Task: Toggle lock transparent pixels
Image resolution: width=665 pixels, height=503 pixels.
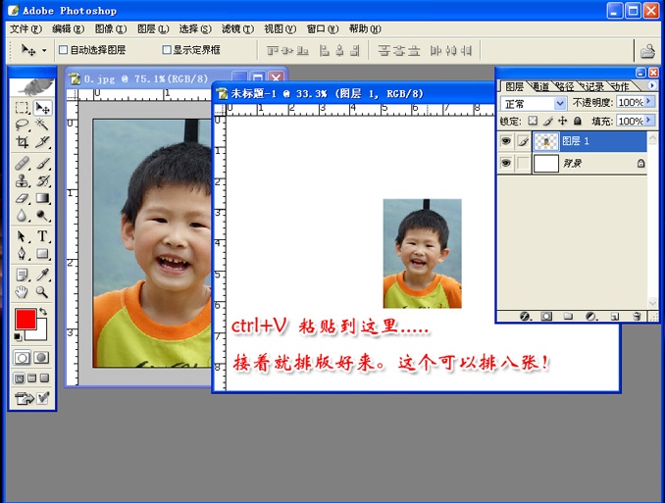Action: (x=533, y=121)
